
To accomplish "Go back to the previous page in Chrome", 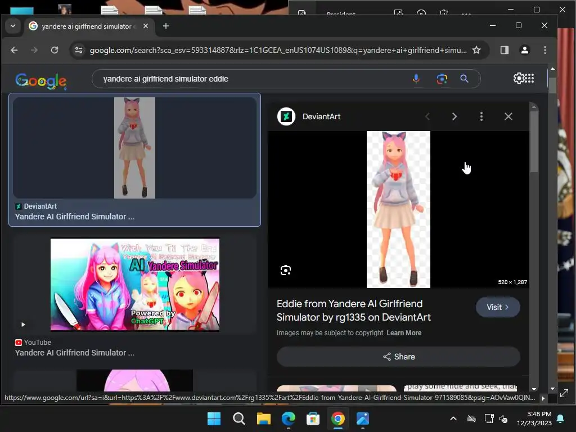I will [x=14, y=50].
